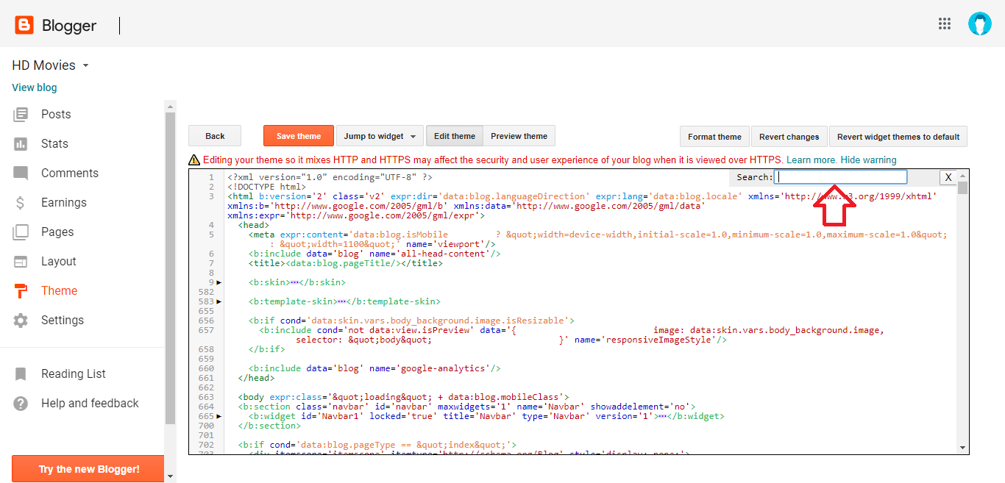Click Save theme

point(299,136)
